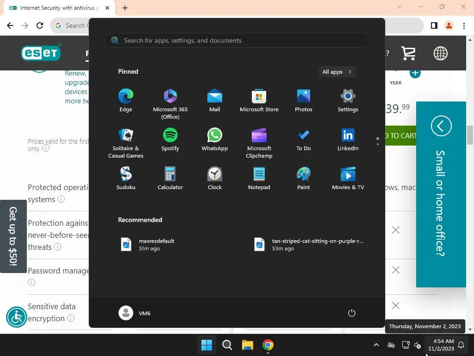
Task: Launch the Paint app
Action: 304,178
